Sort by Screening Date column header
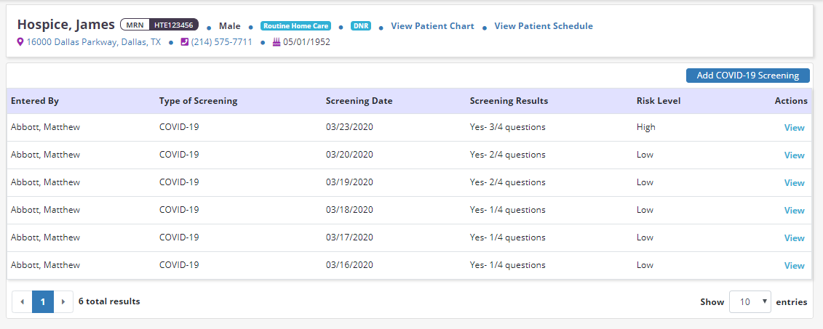The height and width of the screenshot is (329, 823). point(359,101)
